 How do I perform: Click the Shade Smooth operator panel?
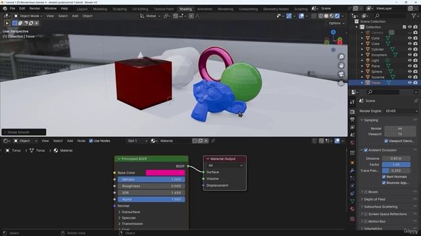(24, 132)
